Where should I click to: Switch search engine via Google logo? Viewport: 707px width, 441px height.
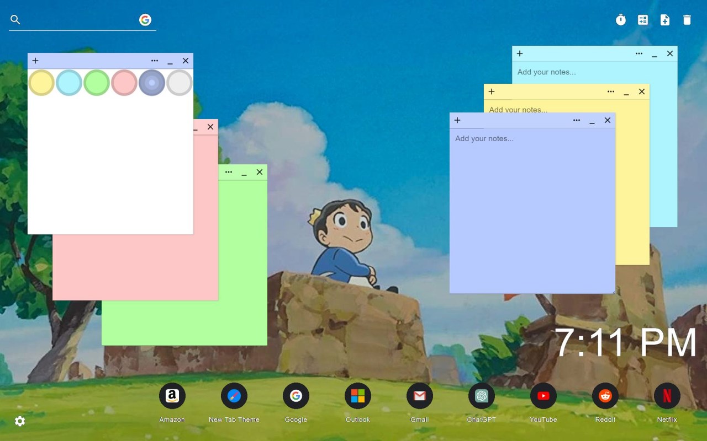(x=145, y=20)
